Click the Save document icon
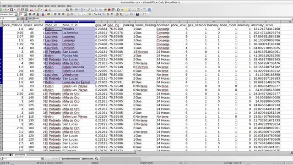293x165 pixels. point(11,10)
